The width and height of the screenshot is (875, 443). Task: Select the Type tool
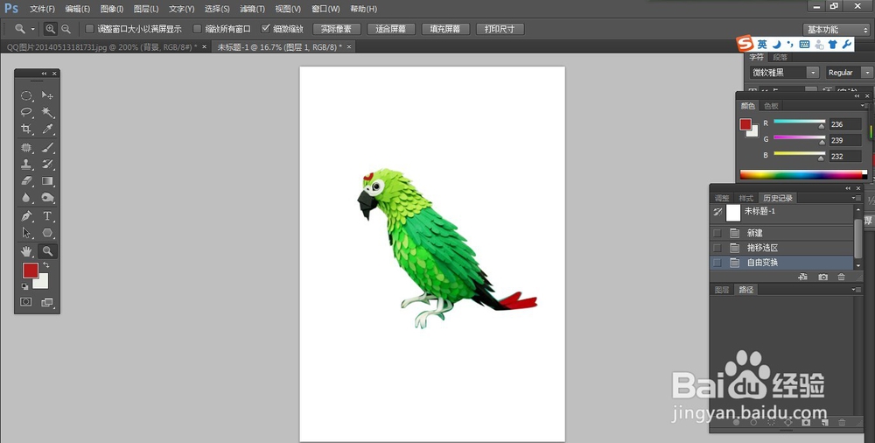47,215
